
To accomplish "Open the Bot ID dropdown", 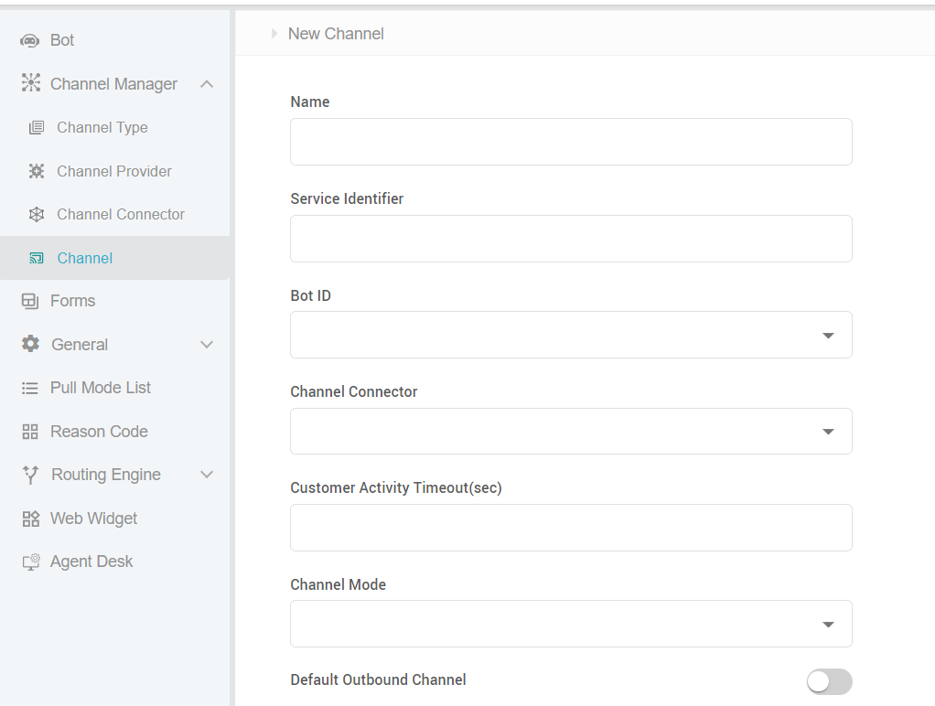I will pyautogui.click(x=571, y=335).
